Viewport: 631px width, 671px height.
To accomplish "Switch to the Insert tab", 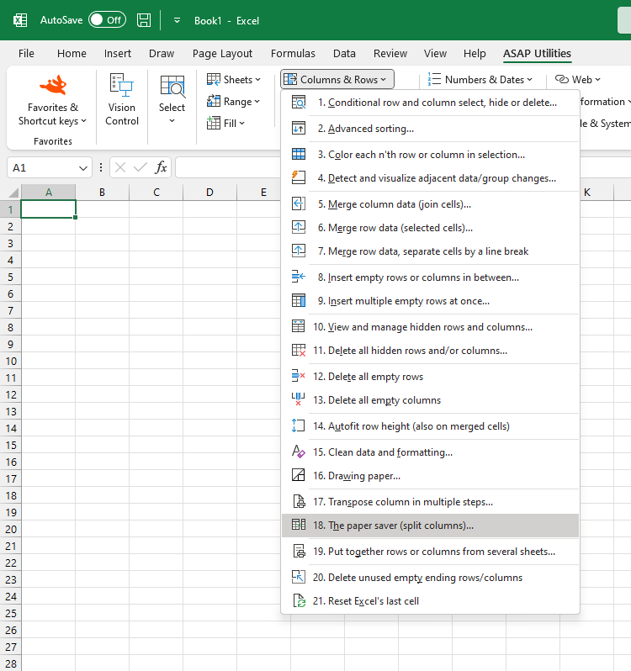I will pyautogui.click(x=117, y=54).
